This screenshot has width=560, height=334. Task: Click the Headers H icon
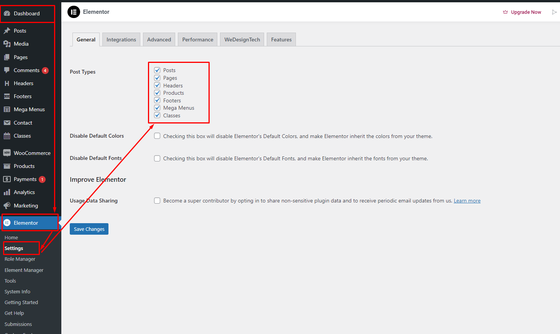pyautogui.click(x=7, y=83)
